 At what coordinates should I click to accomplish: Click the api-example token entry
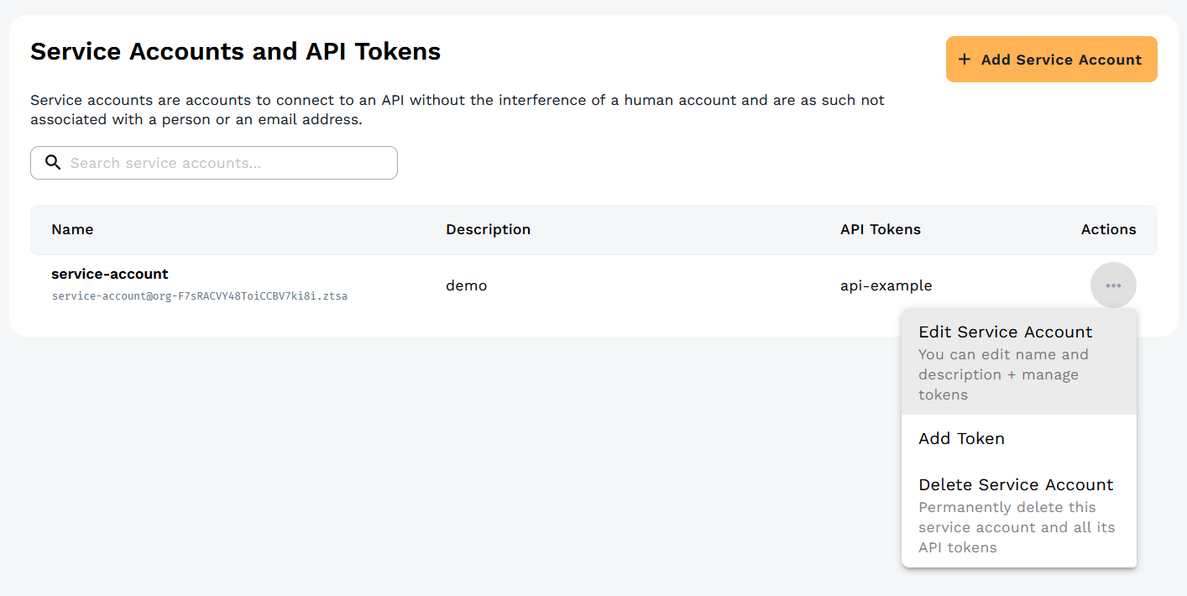[x=886, y=285]
